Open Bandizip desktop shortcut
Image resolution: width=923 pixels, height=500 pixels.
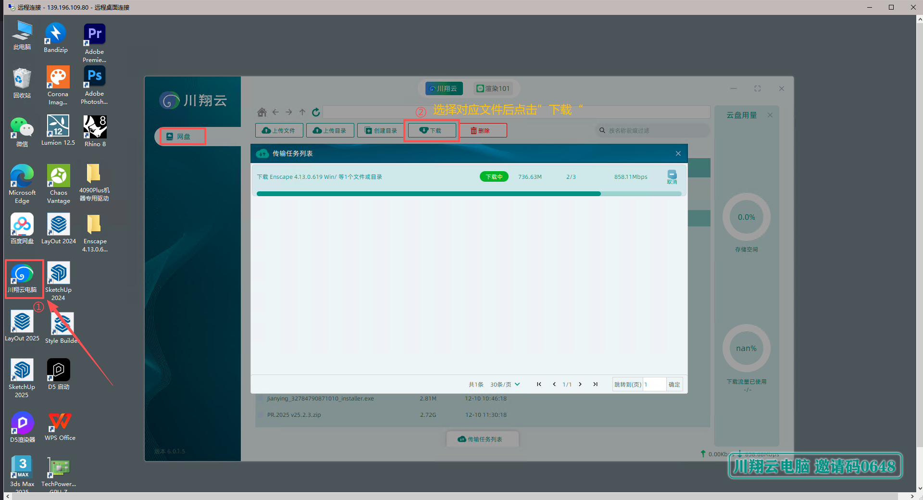pyautogui.click(x=56, y=37)
